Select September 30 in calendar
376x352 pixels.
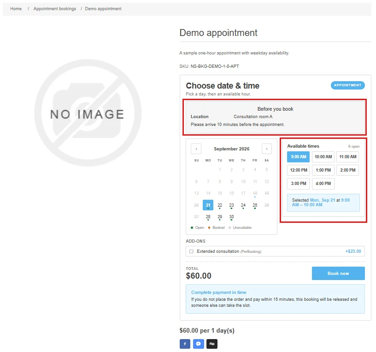point(231,217)
